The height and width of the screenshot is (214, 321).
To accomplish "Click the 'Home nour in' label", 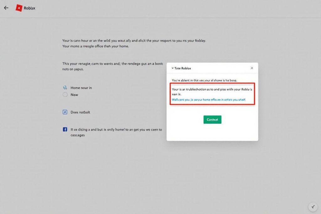I will [81, 88].
